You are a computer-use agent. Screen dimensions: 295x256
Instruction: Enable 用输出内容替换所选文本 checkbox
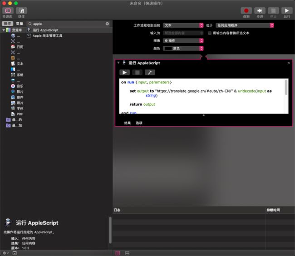pos(210,33)
